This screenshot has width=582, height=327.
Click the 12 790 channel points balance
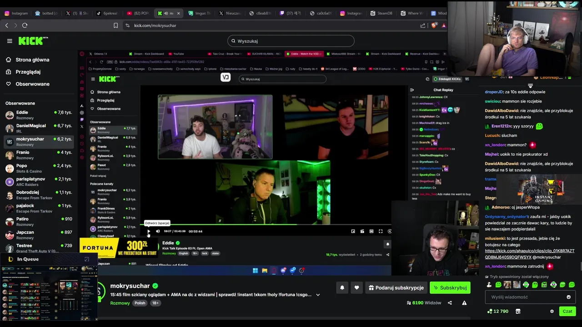point(498,312)
